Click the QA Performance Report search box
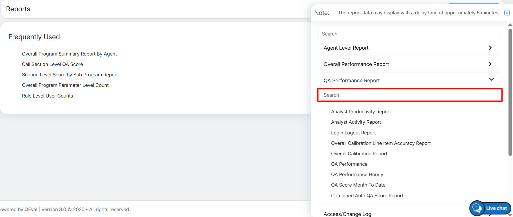 click(x=410, y=95)
